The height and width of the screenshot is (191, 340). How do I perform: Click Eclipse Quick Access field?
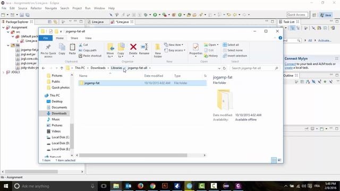click(x=297, y=15)
